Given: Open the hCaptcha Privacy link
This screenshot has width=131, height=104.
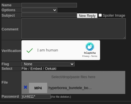Looking at the screenshot, I should click(86, 56).
